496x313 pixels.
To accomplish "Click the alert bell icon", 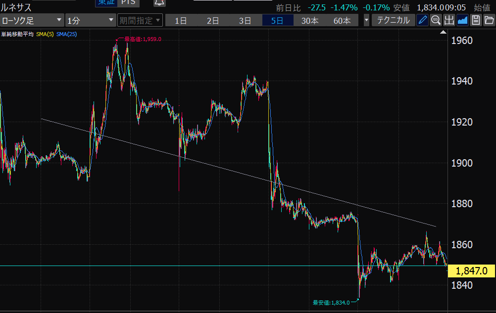I will [x=159, y=3].
